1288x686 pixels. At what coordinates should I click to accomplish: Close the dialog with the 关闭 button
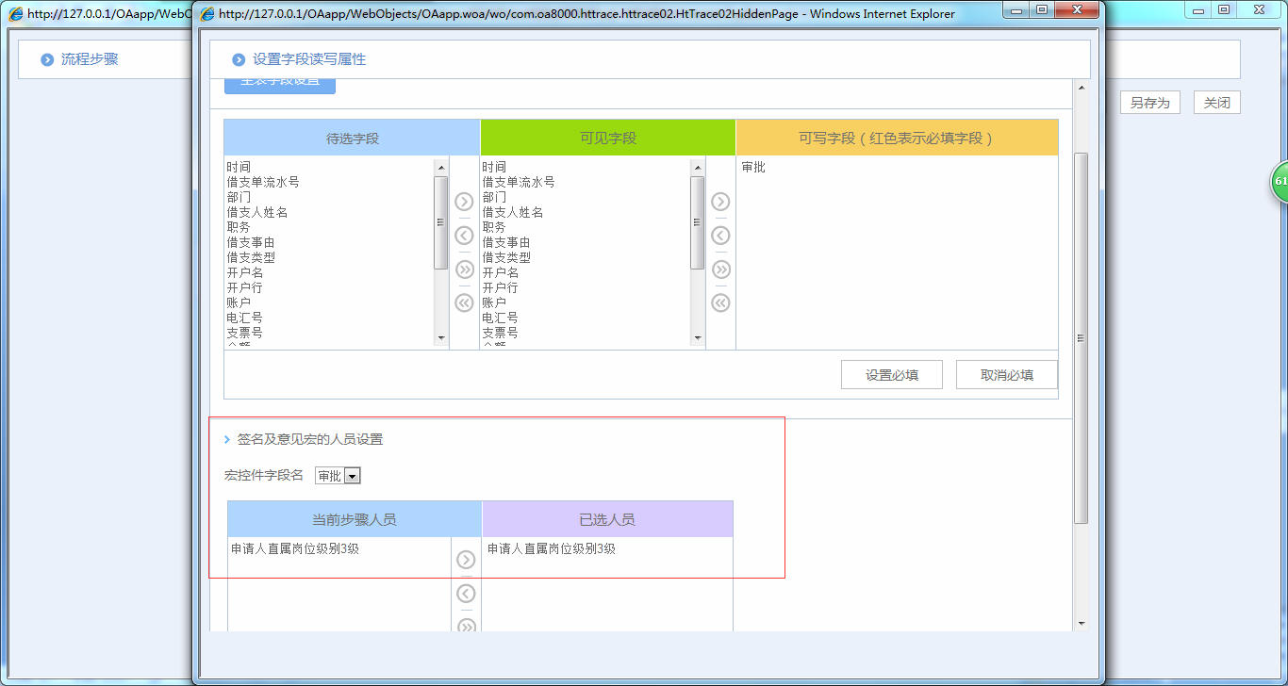[1216, 102]
